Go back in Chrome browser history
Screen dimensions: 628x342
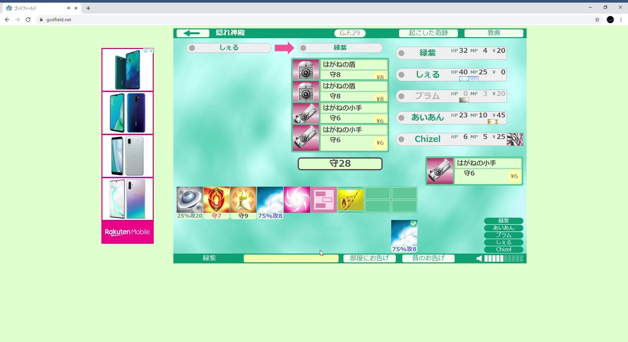point(7,20)
